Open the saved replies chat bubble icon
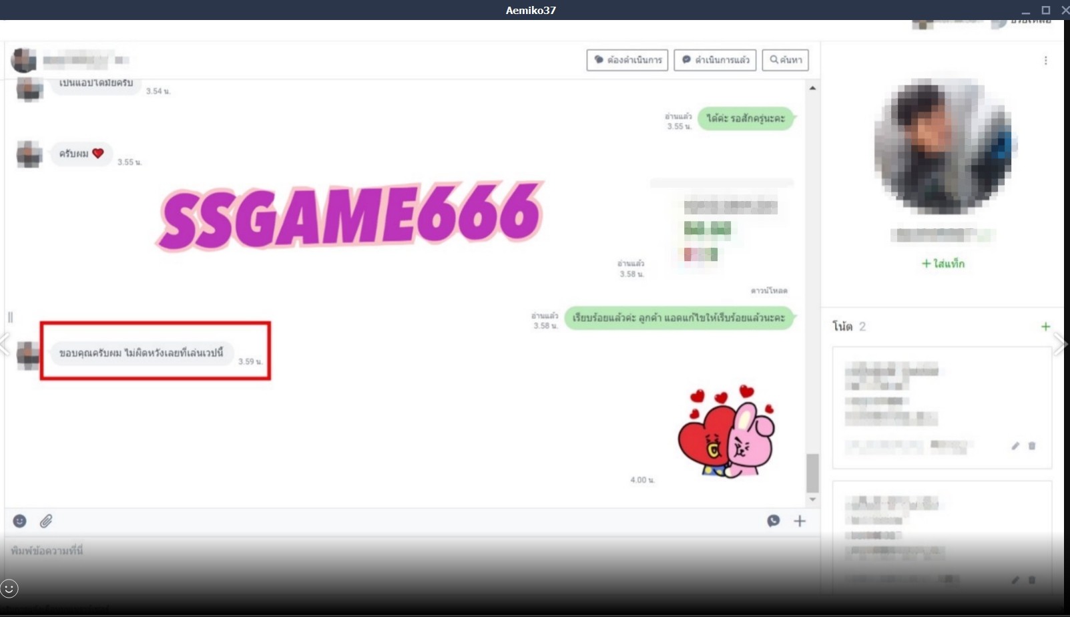This screenshot has height=617, width=1070. (773, 521)
